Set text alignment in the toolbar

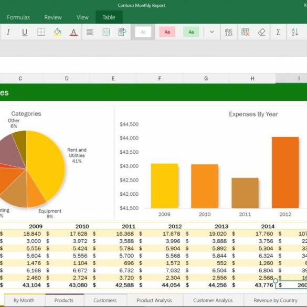tap(90, 32)
